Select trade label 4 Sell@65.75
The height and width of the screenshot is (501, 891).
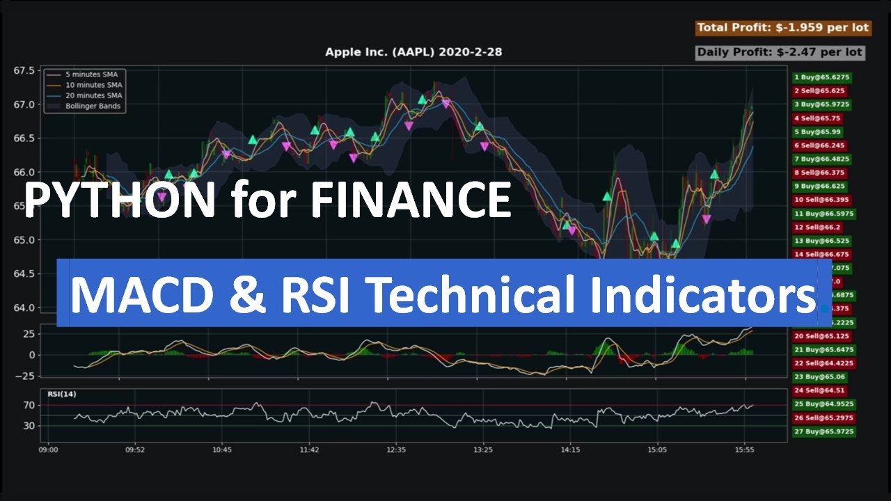coord(818,118)
